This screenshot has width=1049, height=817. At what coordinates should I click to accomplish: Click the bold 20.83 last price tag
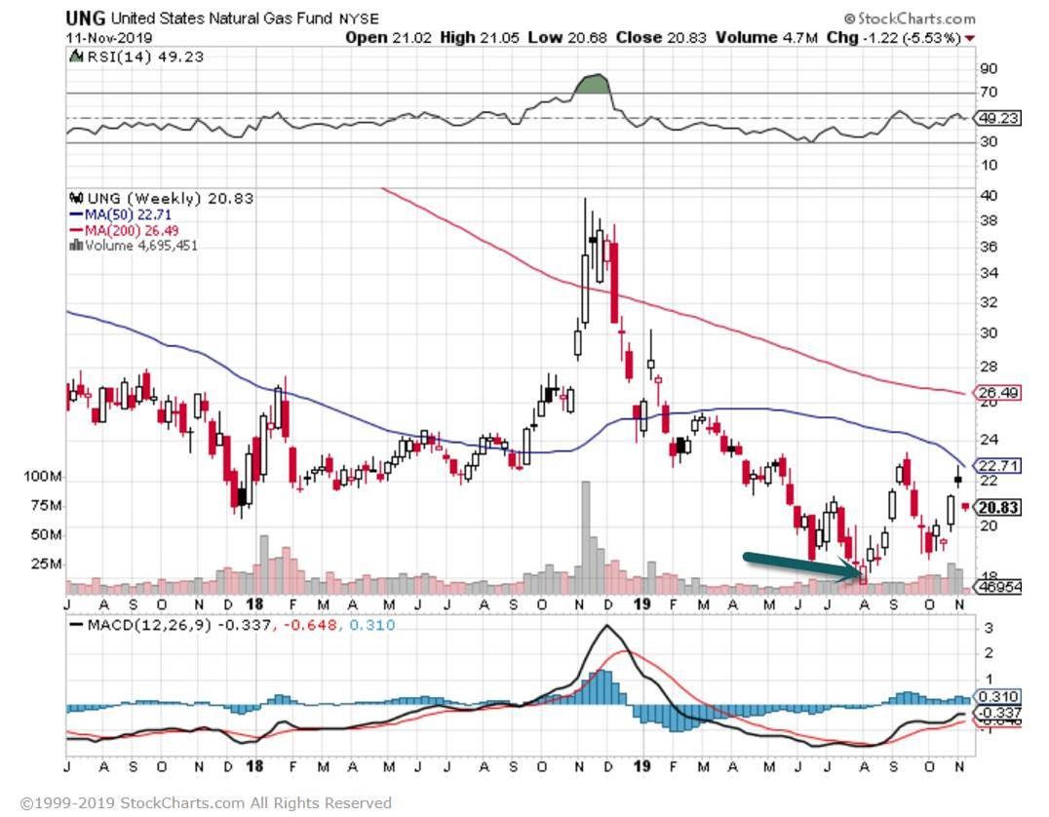click(998, 508)
